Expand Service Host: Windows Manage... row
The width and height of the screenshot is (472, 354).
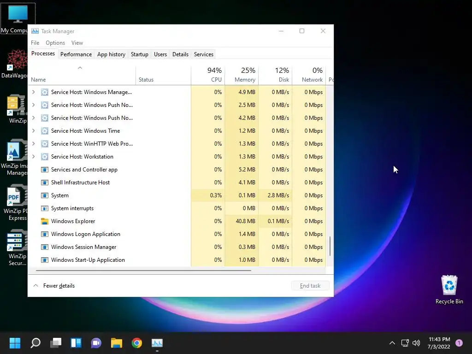pos(33,92)
